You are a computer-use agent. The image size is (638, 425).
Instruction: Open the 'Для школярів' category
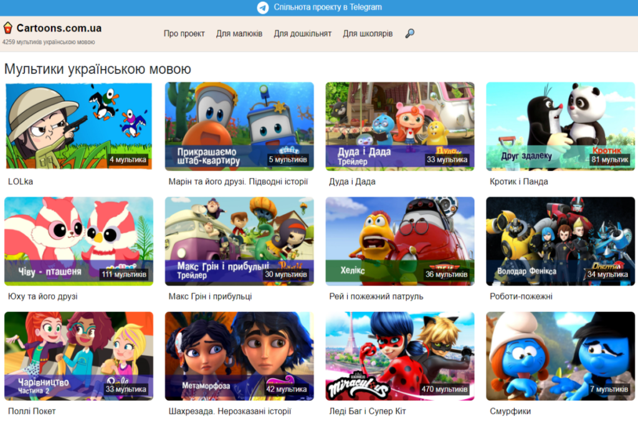[368, 34]
